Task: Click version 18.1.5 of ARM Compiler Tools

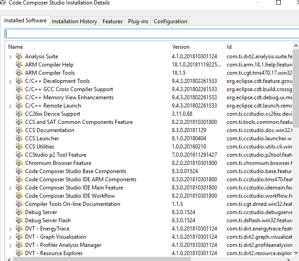Action: (x=179, y=73)
